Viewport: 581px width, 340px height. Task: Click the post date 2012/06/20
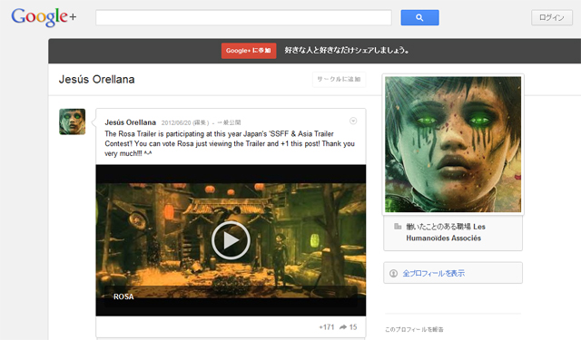click(x=176, y=122)
